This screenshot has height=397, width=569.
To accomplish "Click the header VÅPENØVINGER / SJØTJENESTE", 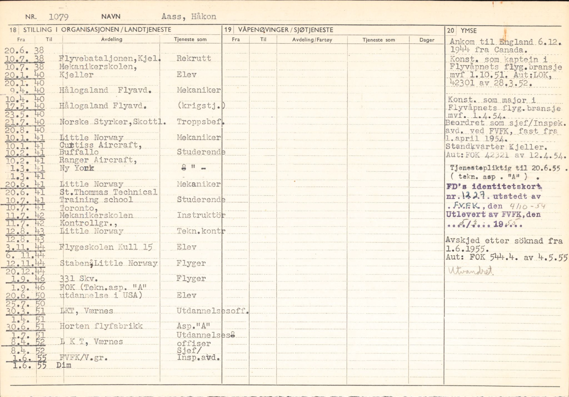I will pyautogui.click(x=286, y=30).
